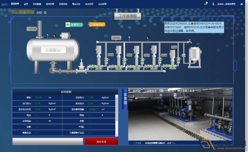Open the 历史数据 history data menu

tap(37, 4)
